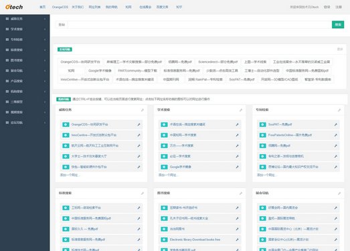Image resolution: width=350 pixels, height=251 pixels.
Task: Click 更多 link at panel top right
Action: (340, 49)
